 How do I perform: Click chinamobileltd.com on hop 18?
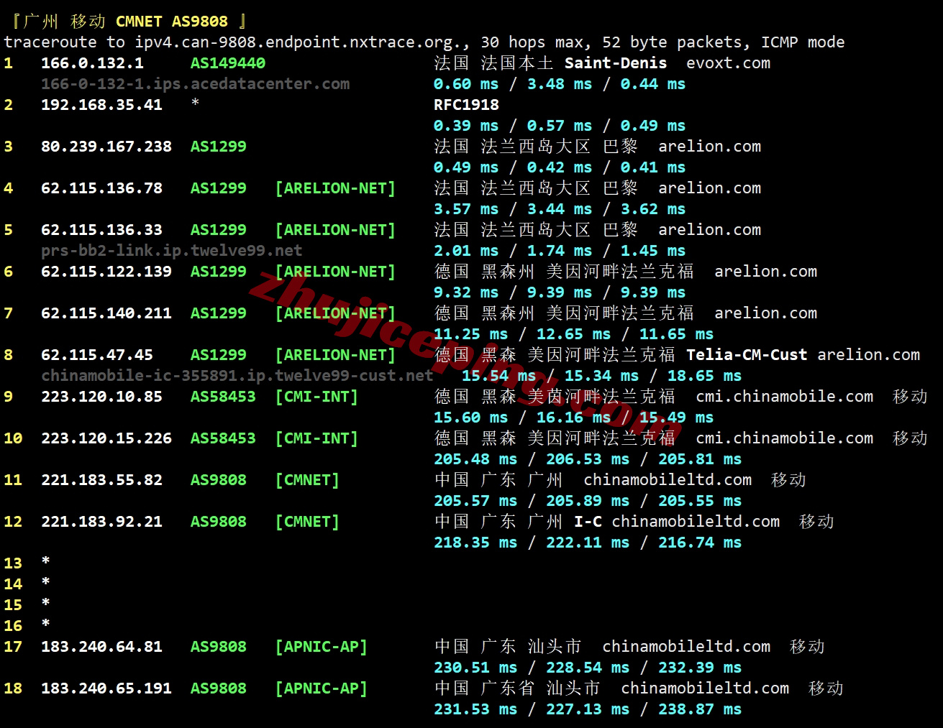[x=705, y=688]
